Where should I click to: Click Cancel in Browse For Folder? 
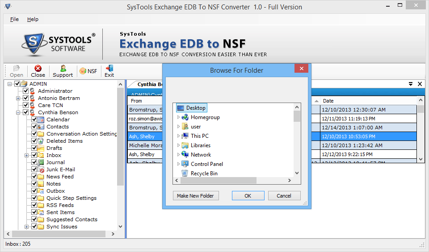(x=284, y=196)
